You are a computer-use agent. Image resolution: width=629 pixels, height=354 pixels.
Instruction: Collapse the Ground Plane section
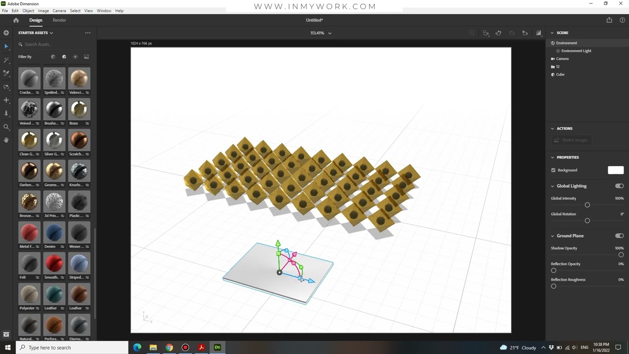point(552,236)
